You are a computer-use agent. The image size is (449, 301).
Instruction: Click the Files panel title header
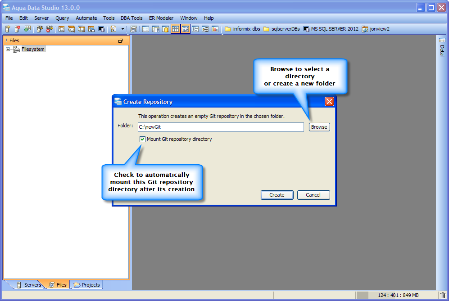[x=66, y=40]
